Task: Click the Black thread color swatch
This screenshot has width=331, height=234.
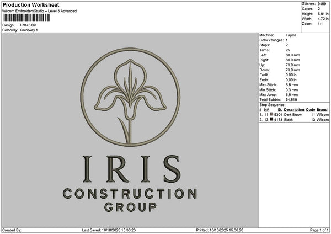Action: 271,119
